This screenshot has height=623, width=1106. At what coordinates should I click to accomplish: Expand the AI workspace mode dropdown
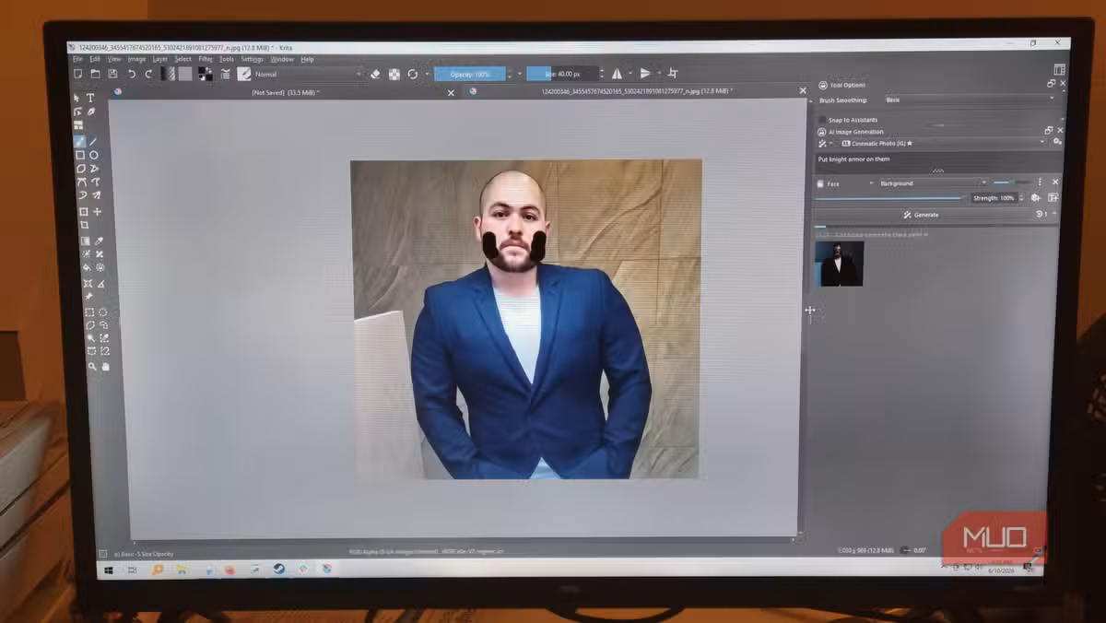[x=825, y=143]
